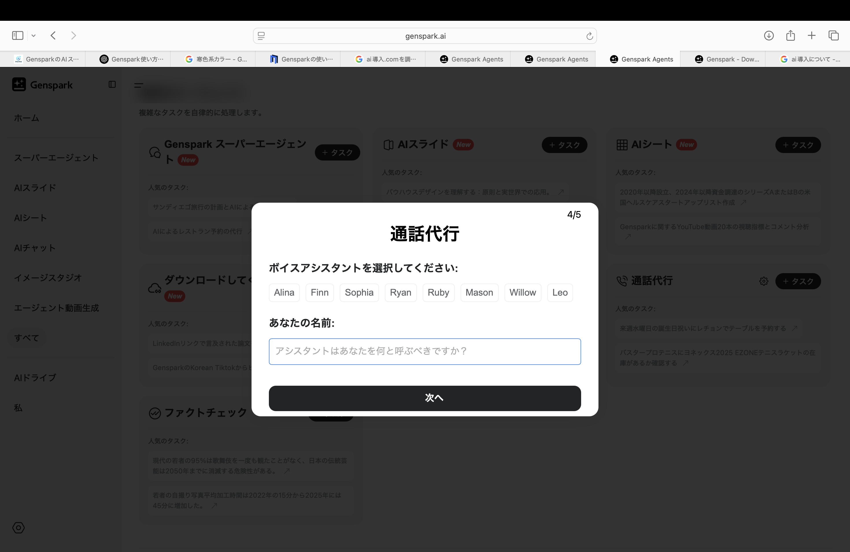The image size is (850, 552).
Task: Click the ファクトチェック check icon
Action: click(155, 414)
